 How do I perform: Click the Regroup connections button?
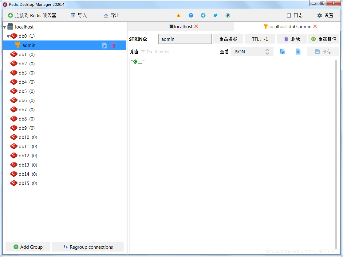[x=88, y=247]
